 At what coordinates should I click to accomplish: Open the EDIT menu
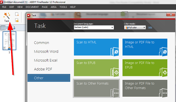[12, 7]
